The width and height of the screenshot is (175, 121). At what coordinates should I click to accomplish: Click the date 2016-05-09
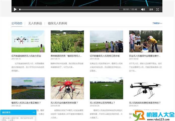pyautogui.click(x=55, y=106)
